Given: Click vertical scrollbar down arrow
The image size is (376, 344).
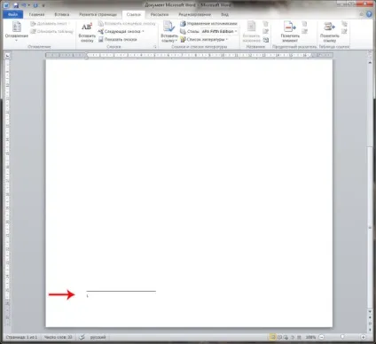Looking at the screenshot, I should coord(370,311).
